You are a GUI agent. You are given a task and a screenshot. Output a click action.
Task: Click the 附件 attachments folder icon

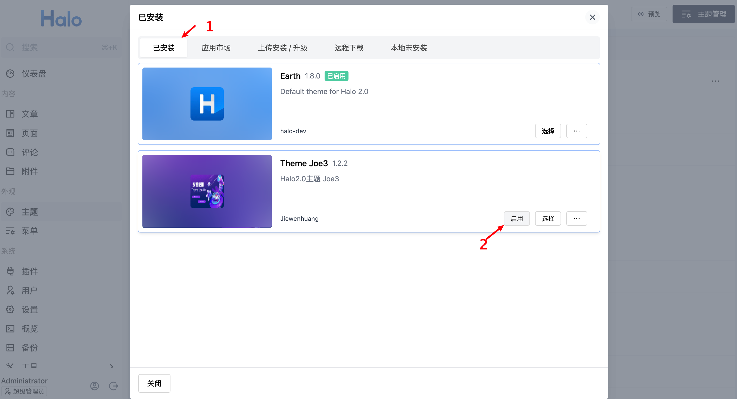(x=10, y=171)
